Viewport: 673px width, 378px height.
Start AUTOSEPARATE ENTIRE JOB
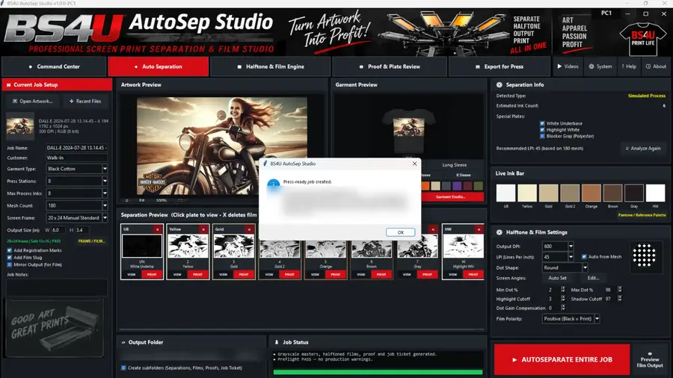562,359
